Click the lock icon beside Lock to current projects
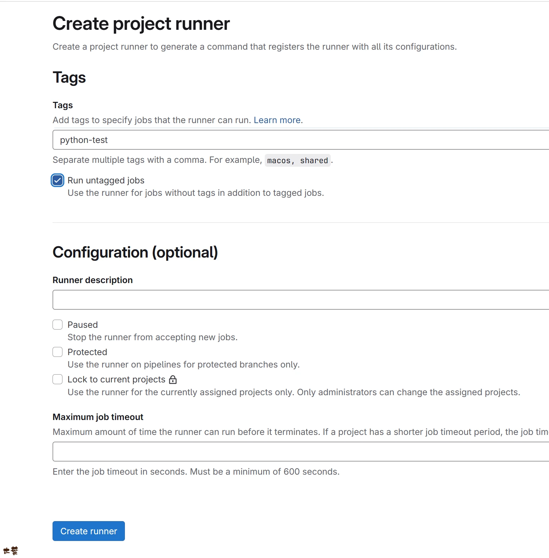The width and height of the screenshot is (549, 558). click(173, 380)
